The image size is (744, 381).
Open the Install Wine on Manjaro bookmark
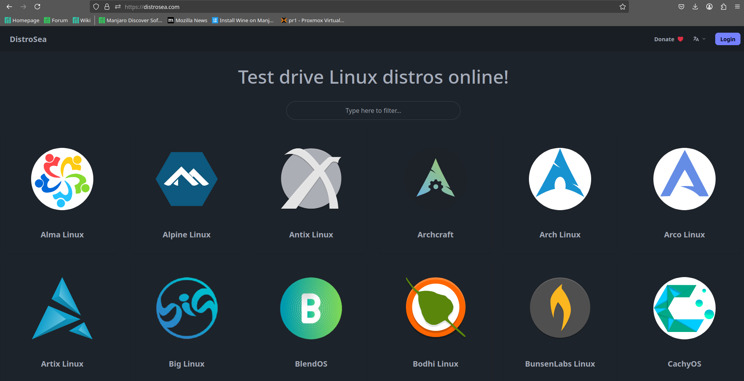pyautogui.click(x=243, y=20)
